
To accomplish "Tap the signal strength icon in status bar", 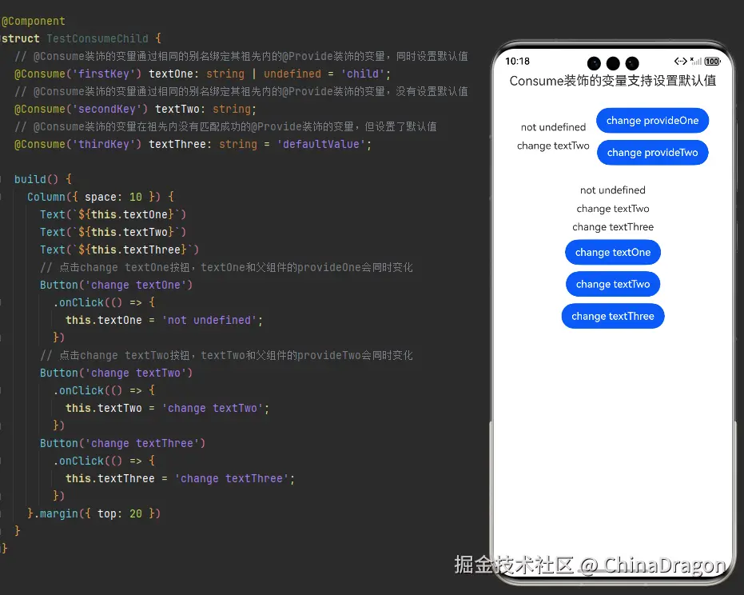I will pyautogui.click(x=695, y=61).
